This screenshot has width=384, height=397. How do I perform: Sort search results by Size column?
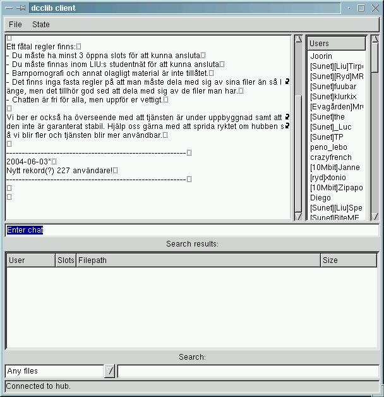(x=348, y=260)
